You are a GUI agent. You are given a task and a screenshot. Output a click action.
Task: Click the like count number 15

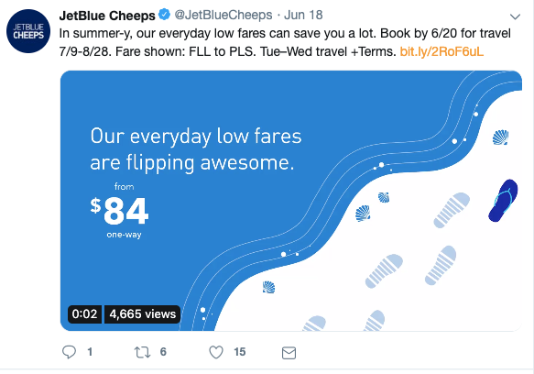pos(240,352)
